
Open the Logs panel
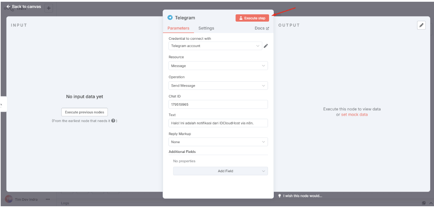(x=65, y=203)
